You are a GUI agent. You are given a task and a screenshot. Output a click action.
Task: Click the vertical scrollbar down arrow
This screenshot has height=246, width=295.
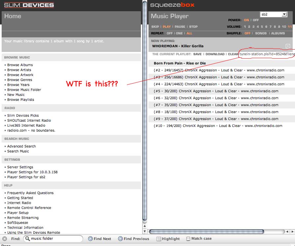145,231
